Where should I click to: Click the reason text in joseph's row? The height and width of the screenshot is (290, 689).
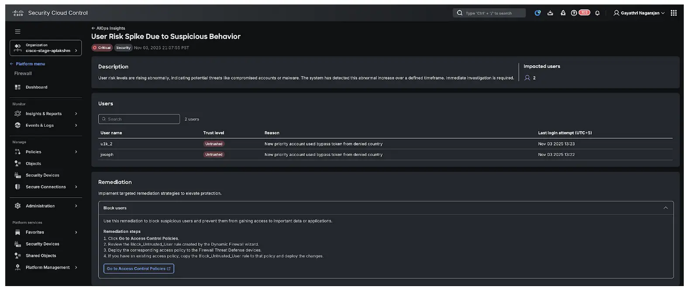[x=324, y=155]
